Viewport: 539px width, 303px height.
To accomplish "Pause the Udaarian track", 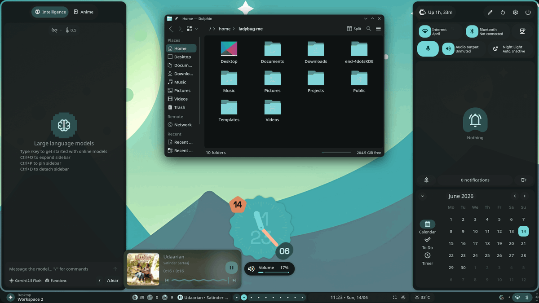I will pos(231,268).
